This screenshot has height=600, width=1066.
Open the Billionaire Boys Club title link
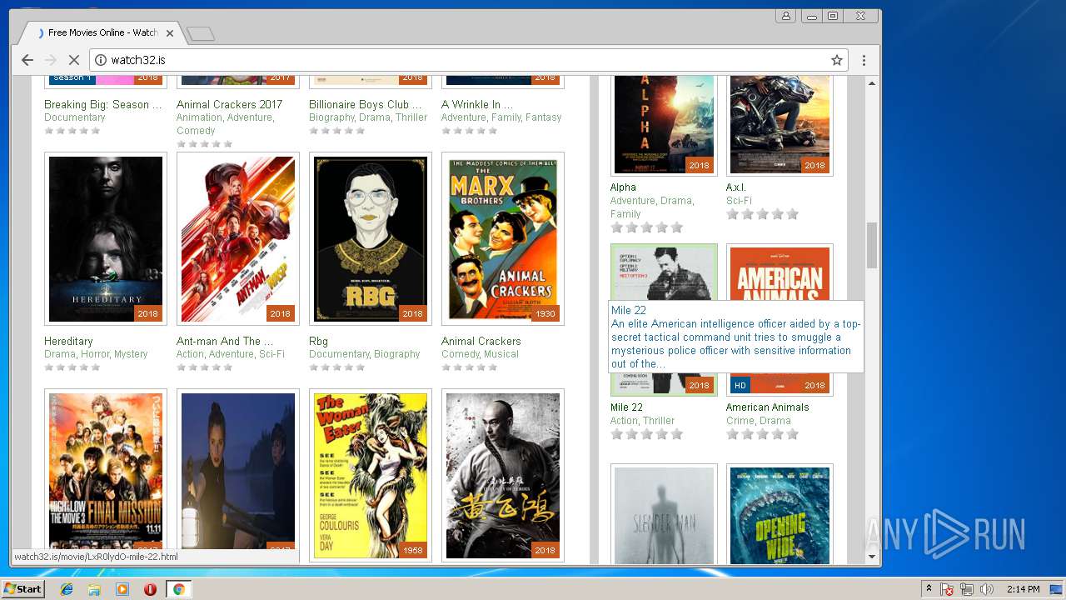click(366, 104)
